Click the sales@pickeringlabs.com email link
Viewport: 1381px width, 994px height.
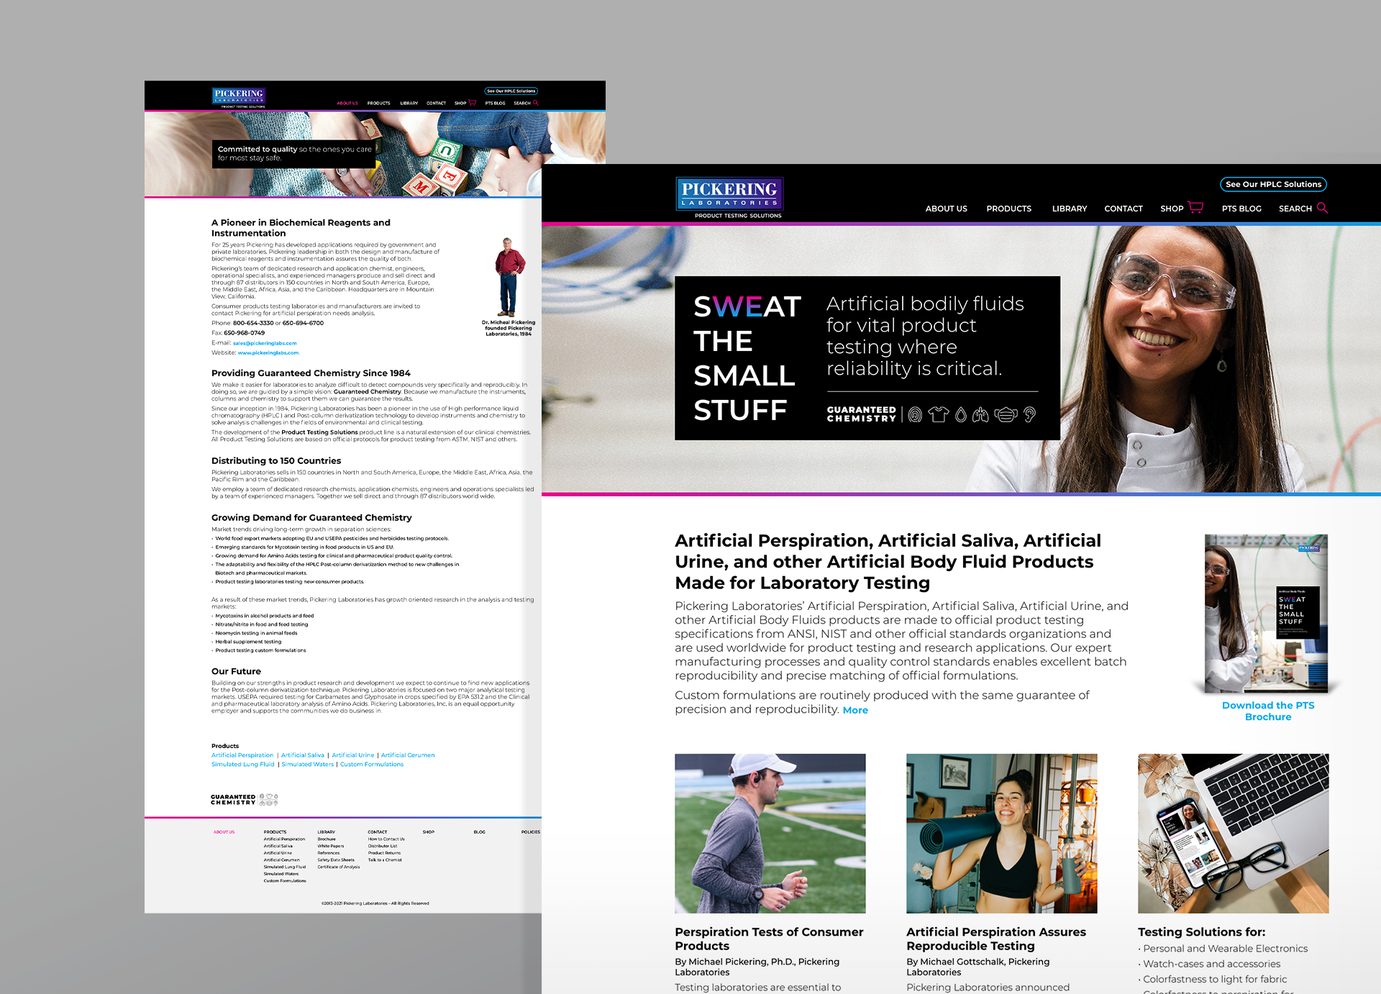[x=265, y=343]
